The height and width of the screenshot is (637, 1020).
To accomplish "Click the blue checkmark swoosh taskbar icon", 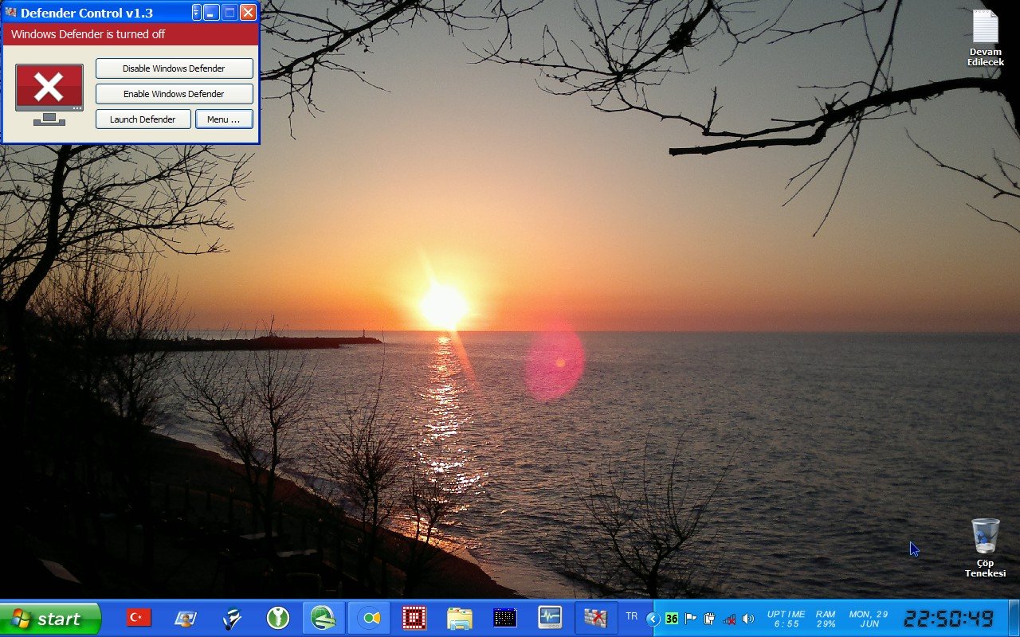I will click(x=232, y=618).
